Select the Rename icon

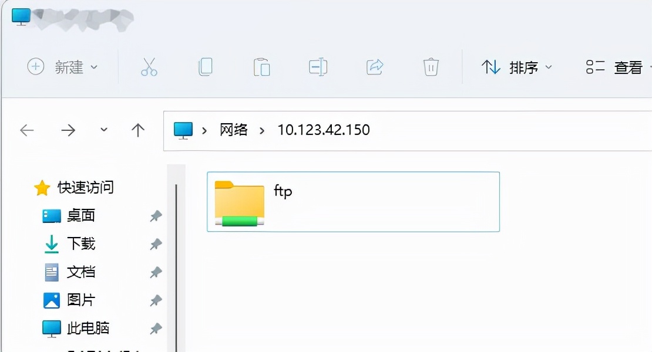click(x=318, y=67)
